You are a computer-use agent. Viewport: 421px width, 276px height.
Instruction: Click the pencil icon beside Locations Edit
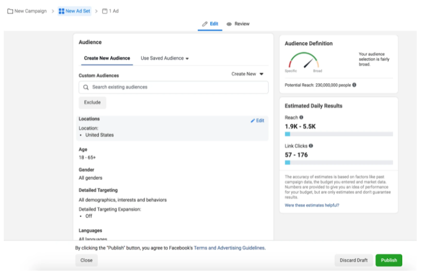coord(253,121)
